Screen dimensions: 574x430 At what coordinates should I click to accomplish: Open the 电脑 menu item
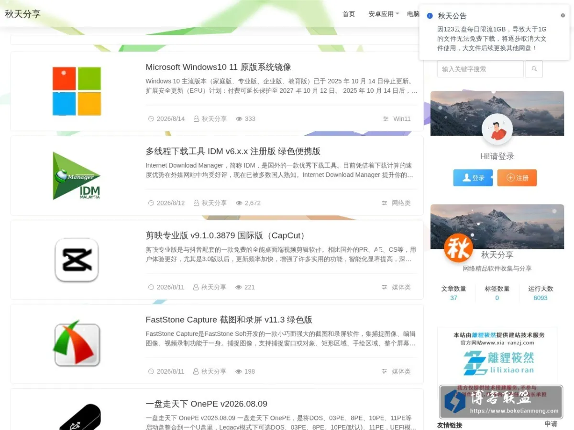(413, 14)
